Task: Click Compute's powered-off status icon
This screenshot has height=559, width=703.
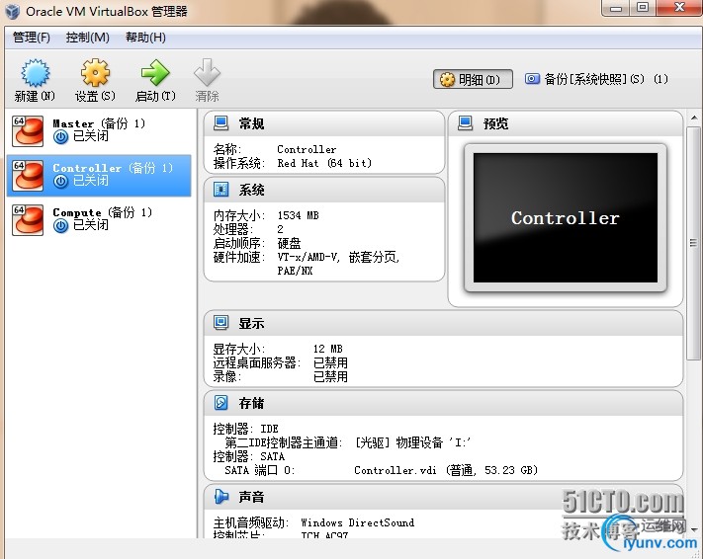Action: [x=60, y=226]
